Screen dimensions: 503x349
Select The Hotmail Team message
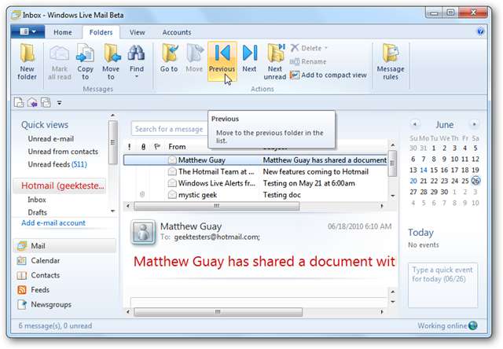(x=255, y=171)
